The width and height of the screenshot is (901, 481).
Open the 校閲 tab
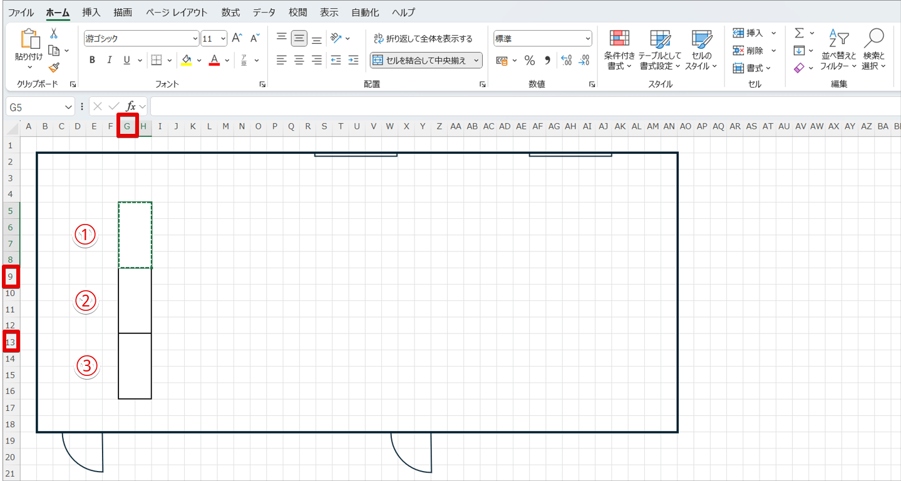pyautogui.click(x=298, y=12)
